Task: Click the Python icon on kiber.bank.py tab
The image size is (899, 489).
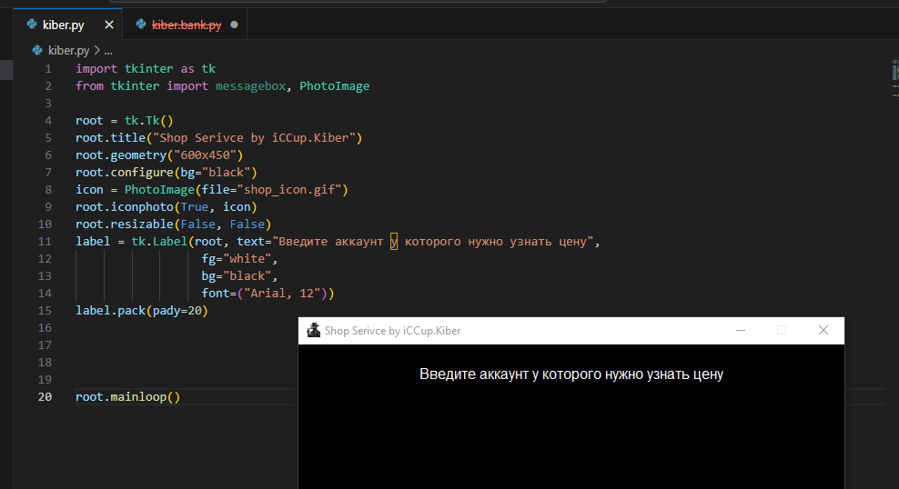Action: (141, 25)
